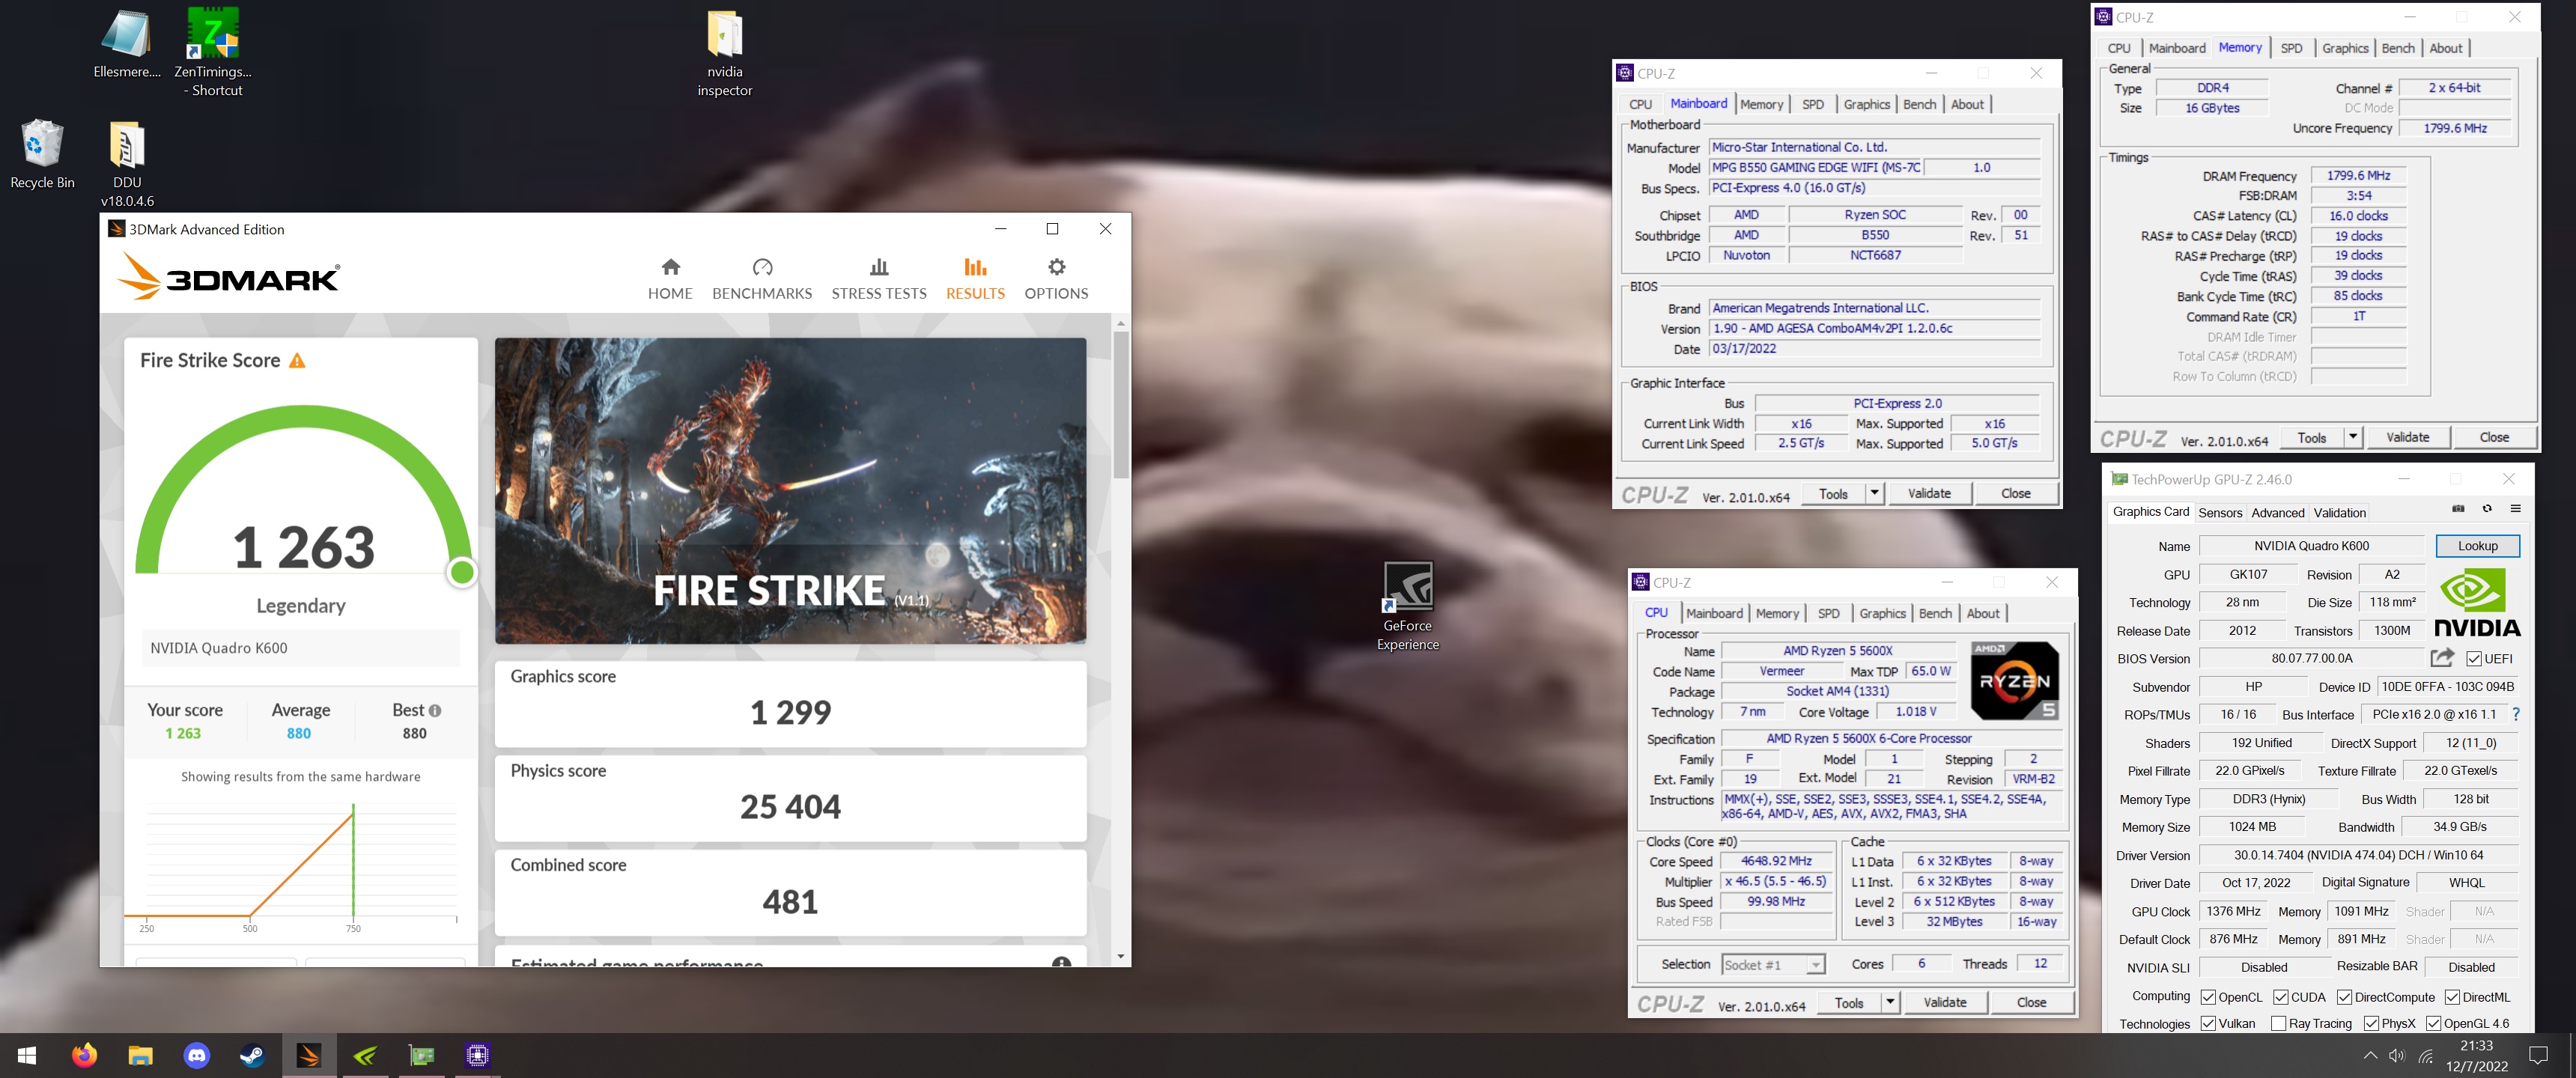Open Graphics tab in processor CPU-Z window
The width and height of the screenshot is (2576, 1078).
(1882, 613)
